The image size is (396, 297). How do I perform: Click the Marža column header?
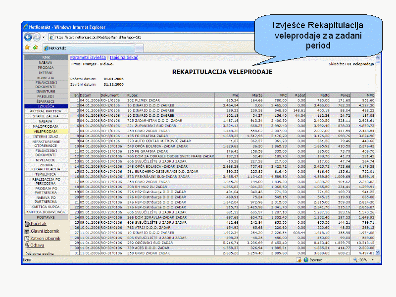coord(251,95)
